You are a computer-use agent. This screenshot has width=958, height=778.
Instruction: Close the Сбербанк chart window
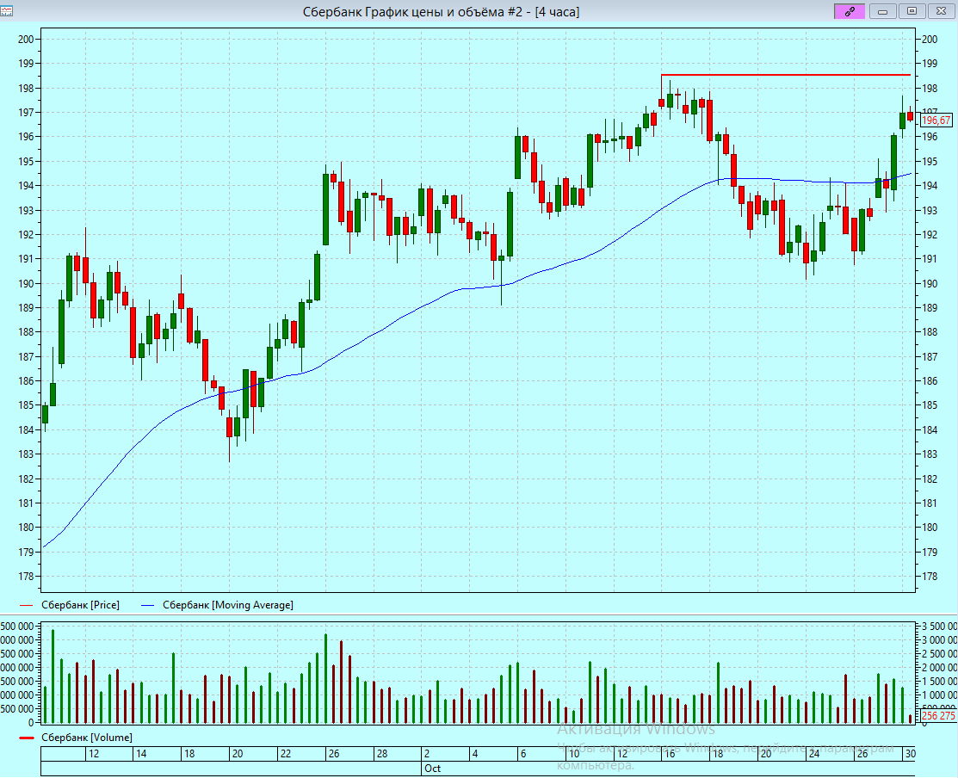pyautogui.click(x=942, y=11)
